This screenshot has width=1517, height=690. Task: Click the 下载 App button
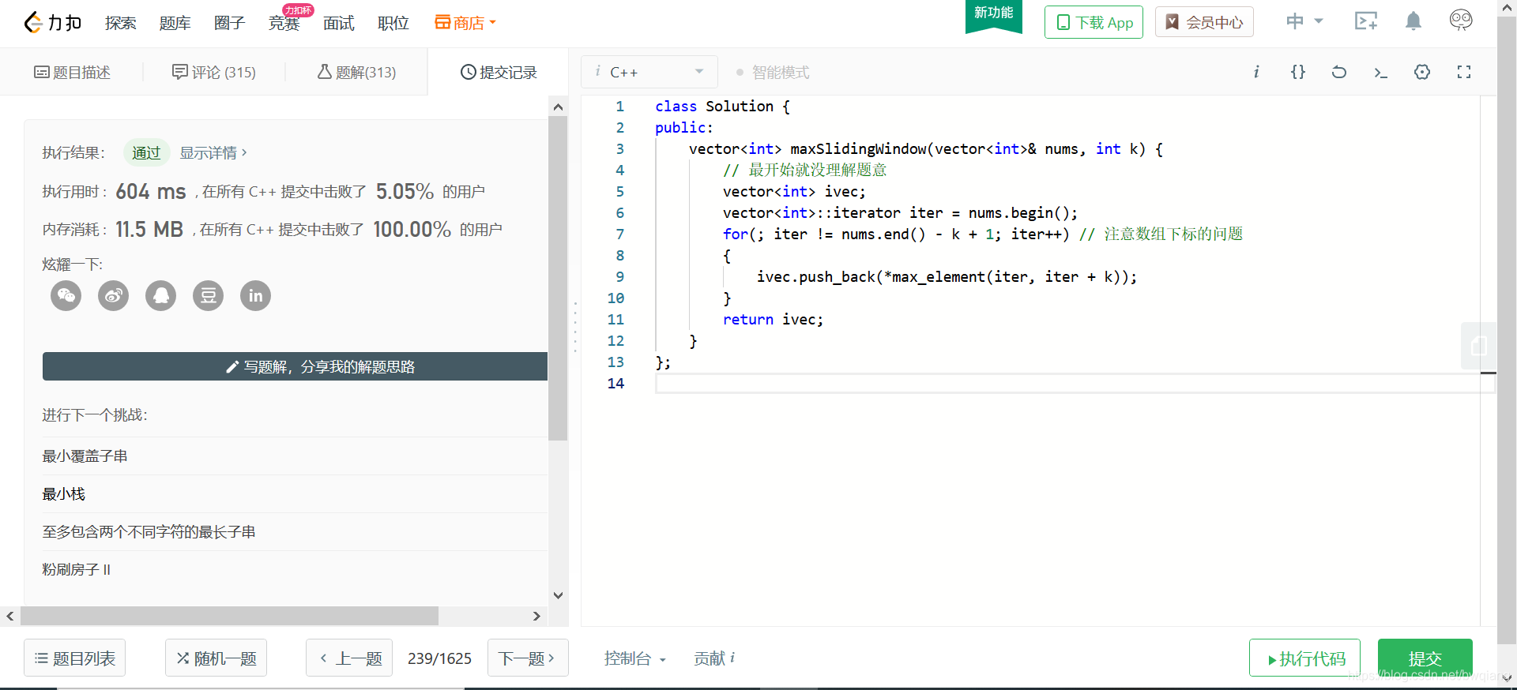pyautogui.click(x=1094, y=22)
